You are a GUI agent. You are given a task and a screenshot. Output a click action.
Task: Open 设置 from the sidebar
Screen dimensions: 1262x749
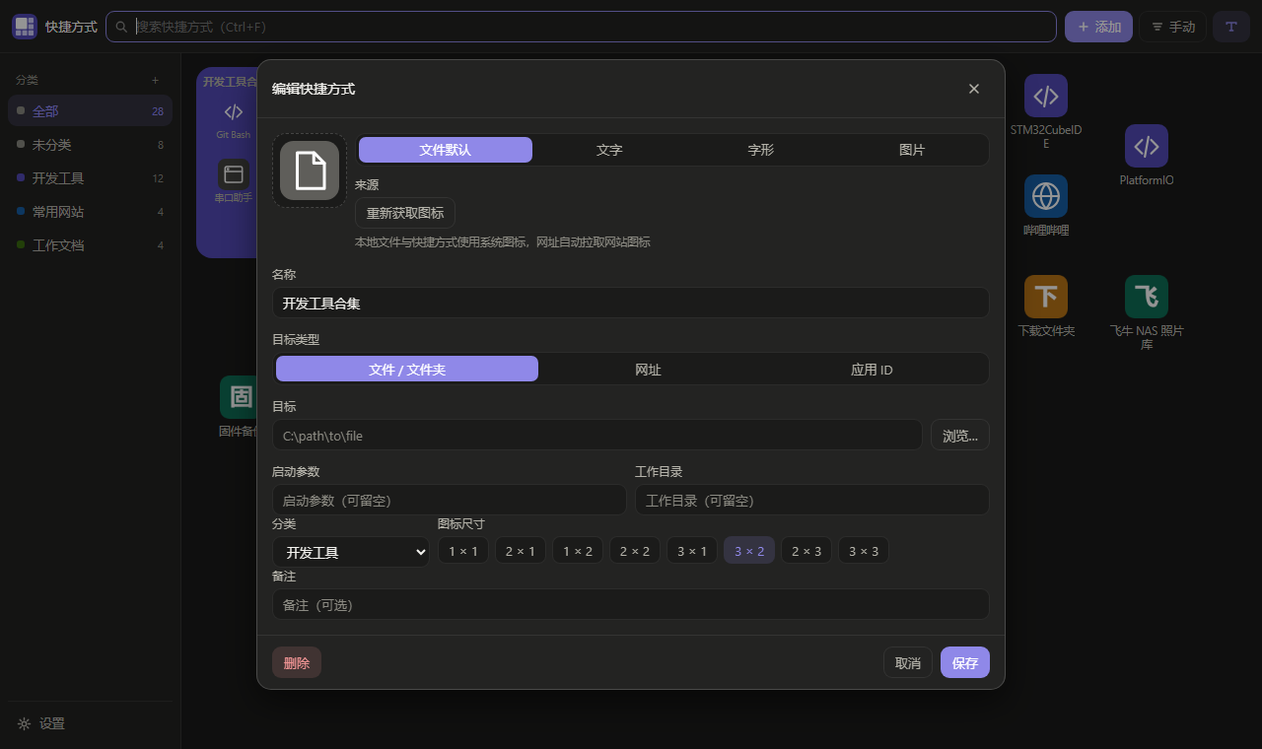pos(90,723)
